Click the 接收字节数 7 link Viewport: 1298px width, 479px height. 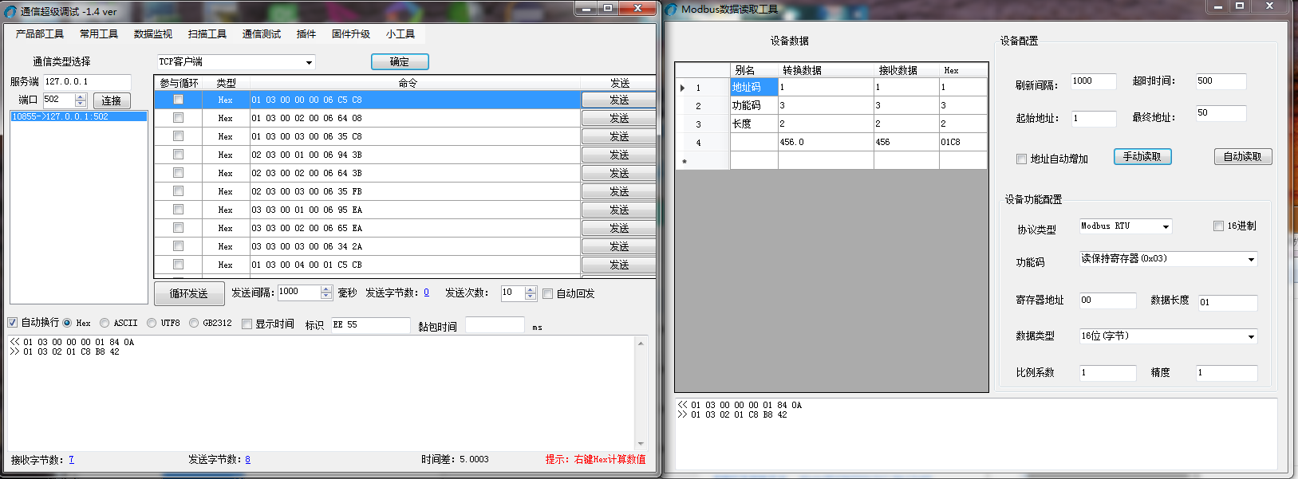[71, 460]
